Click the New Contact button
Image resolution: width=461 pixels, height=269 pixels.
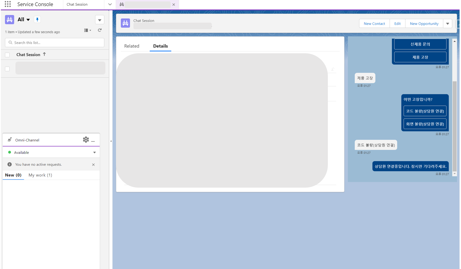tap(374, 24)
